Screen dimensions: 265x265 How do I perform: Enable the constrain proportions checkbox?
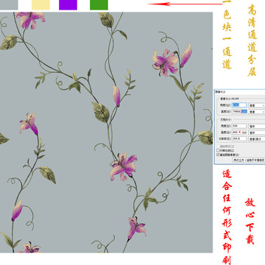click(218, 150)
